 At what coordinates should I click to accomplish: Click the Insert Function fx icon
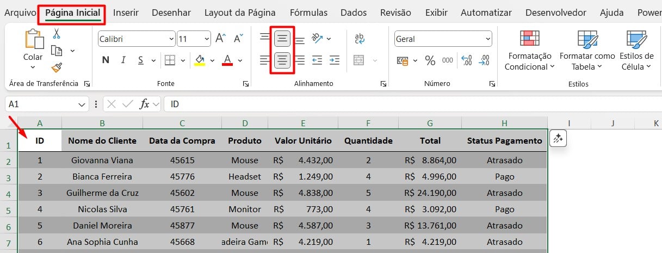coord(145,104)
